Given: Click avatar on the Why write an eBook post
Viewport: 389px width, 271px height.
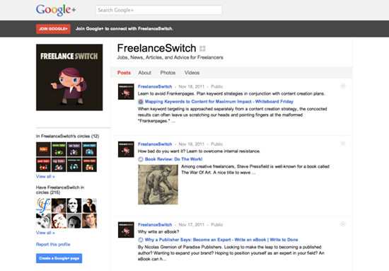Looking at the screenshot, I should coord(126,230).
